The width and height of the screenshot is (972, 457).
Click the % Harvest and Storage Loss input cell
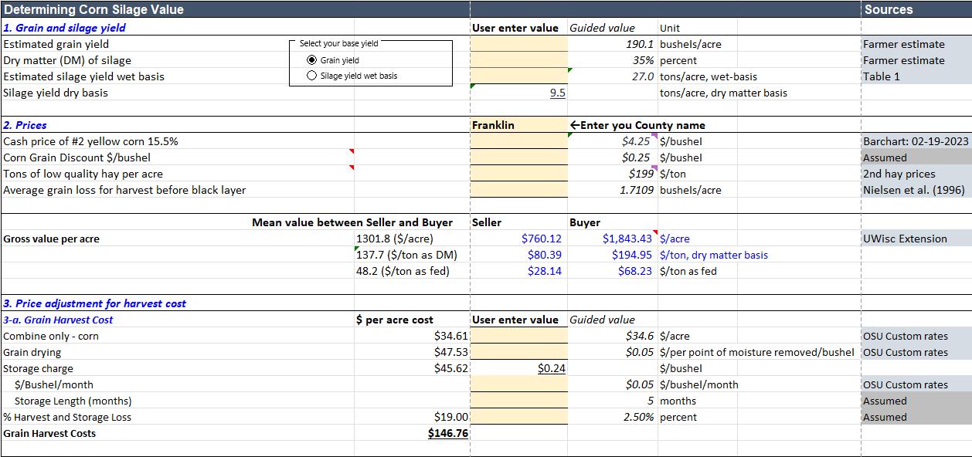[519, 417]
